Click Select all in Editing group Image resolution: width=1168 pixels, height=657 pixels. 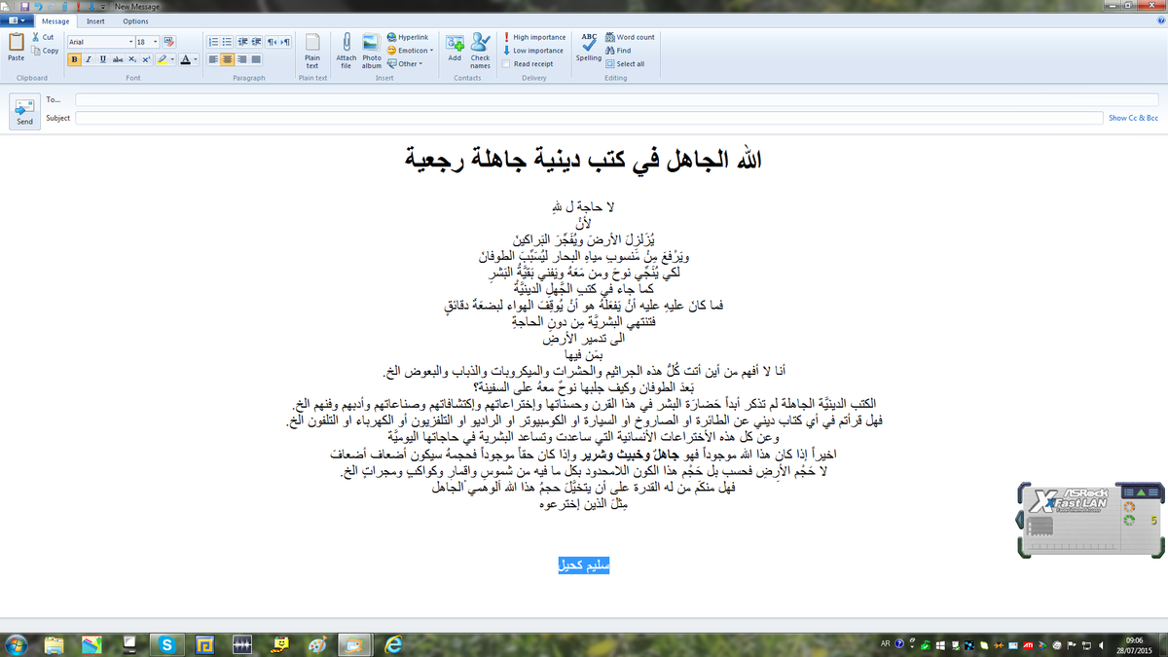pos(624,64)
